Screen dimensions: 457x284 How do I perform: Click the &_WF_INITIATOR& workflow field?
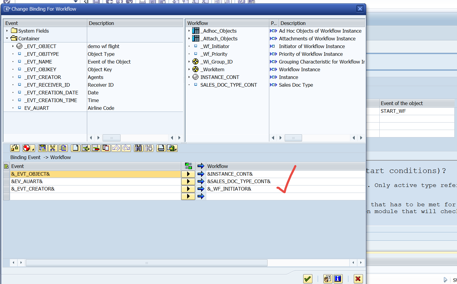pyautogui.click(x=229, y=189)
